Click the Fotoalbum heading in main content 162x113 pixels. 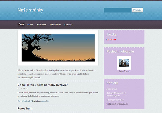click(x=25, y=108)
